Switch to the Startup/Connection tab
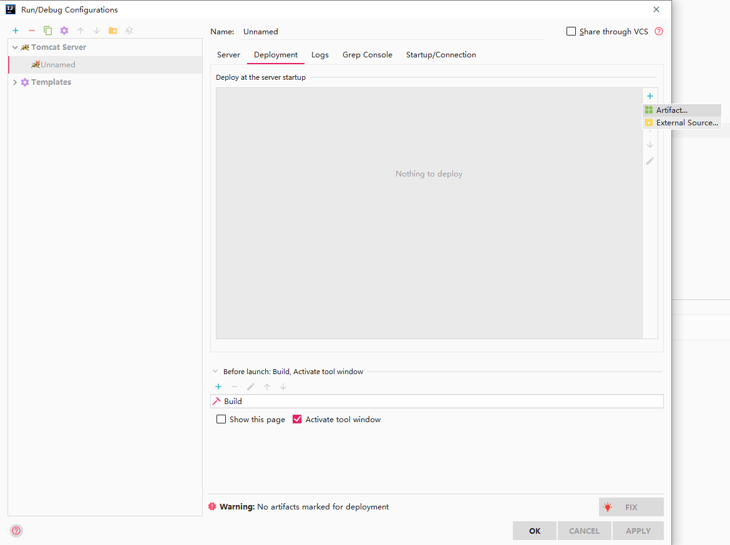730x545 pixels. [441, 54]
